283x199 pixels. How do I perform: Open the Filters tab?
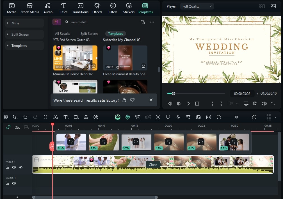coord(113,8)
